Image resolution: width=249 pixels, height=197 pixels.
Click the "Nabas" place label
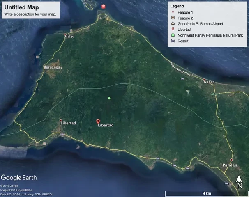tap(209, 82)
